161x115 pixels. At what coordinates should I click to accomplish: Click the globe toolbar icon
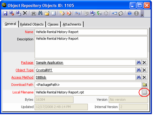click(99, 13)
